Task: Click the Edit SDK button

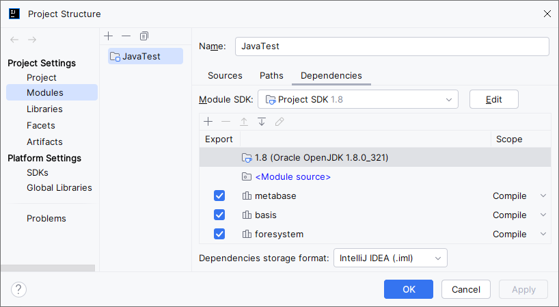Action: coord(493,99)
